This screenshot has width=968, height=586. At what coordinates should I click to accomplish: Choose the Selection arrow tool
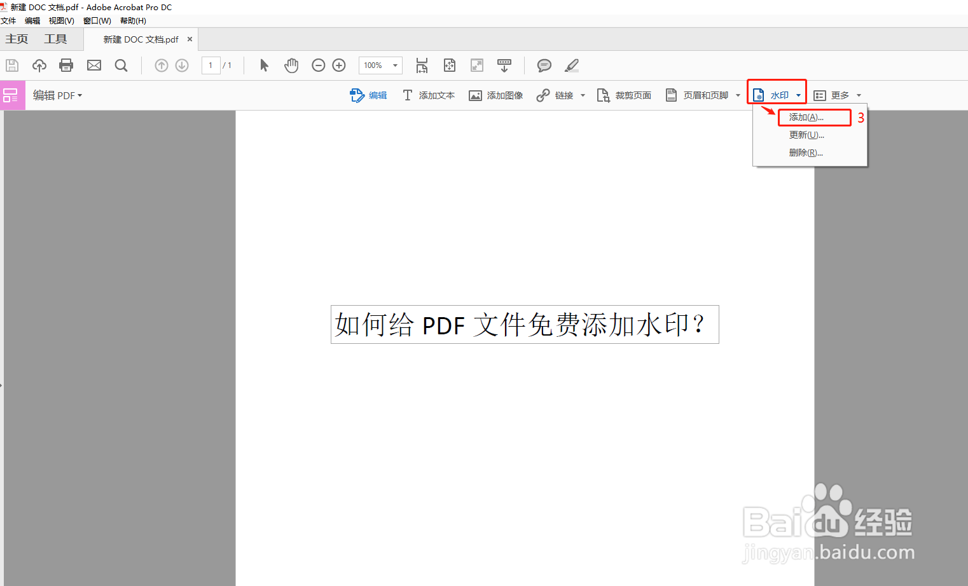pos(265,65)
